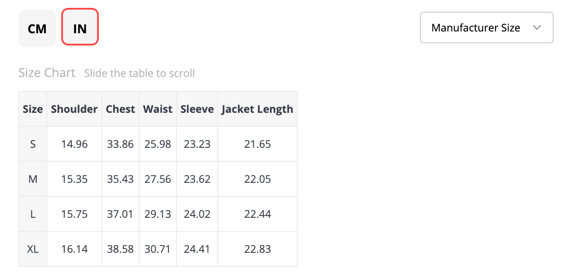This screenshot has width=572, height=279.
Task: Switch units to CM
Action: tap(37, 28)
